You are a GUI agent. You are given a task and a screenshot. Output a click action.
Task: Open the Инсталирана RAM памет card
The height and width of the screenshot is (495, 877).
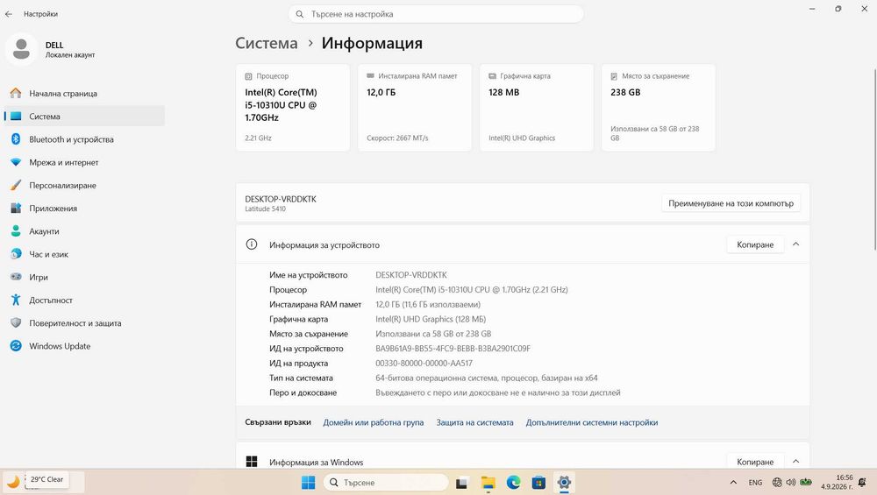(x=415, y=107)
